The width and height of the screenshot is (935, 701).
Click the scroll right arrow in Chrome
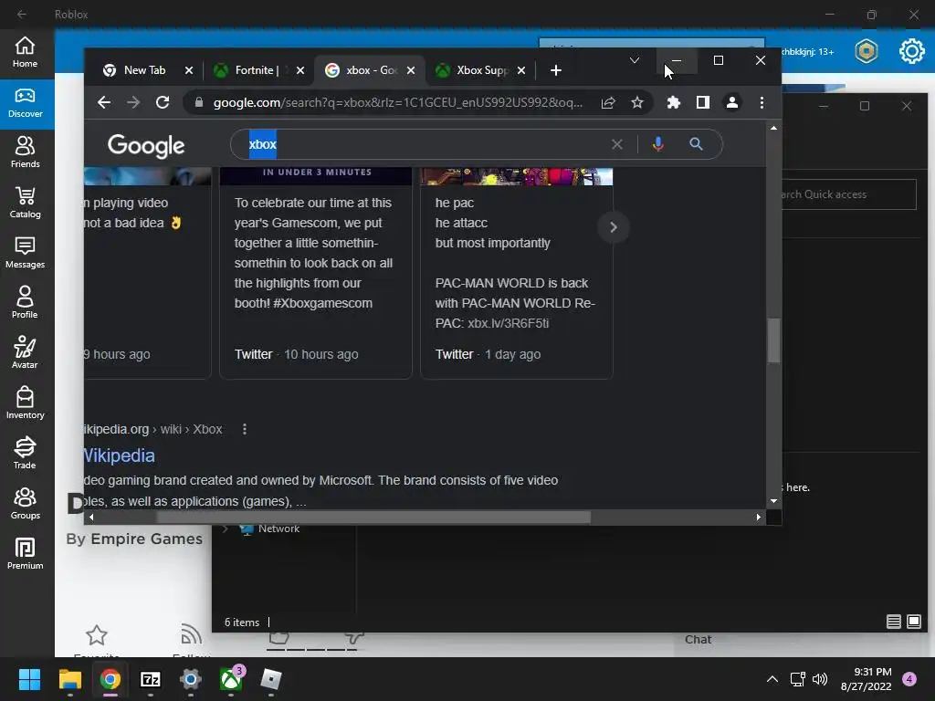click(x=758, y=517)
